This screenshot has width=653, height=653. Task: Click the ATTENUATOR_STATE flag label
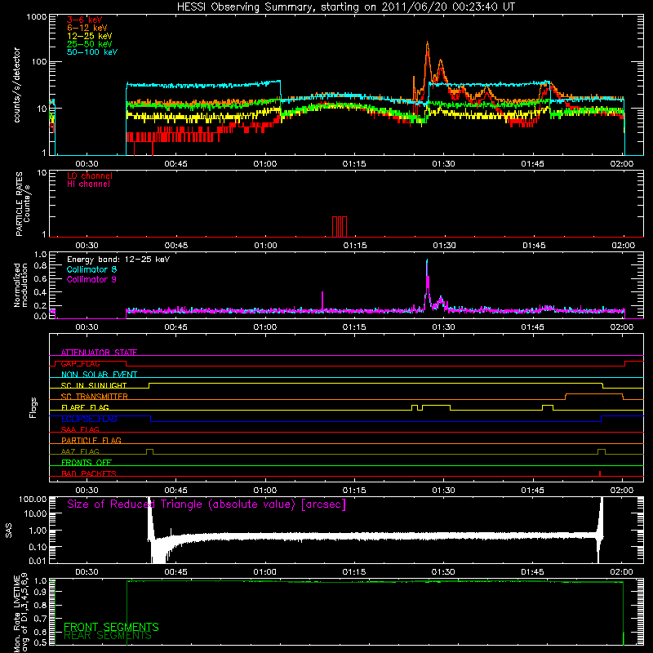(x=99, y=353)
